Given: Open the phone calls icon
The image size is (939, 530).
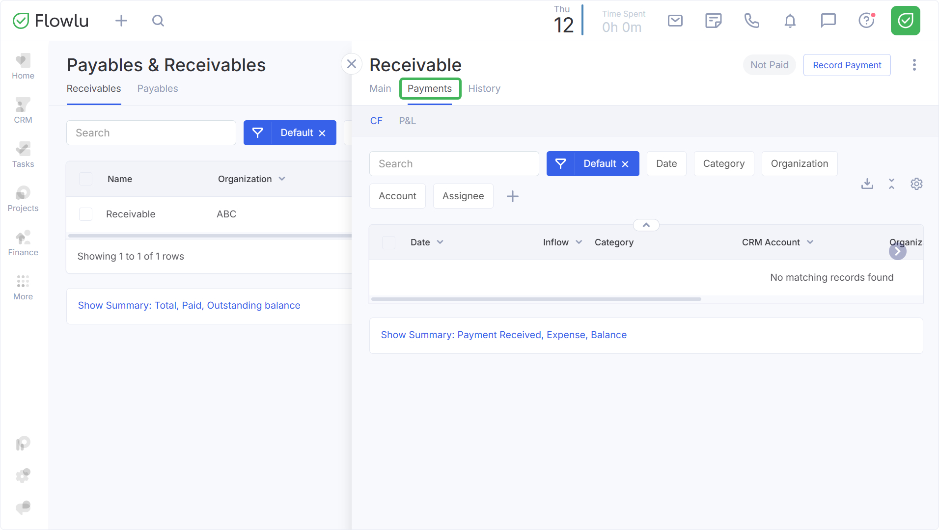Looking at the screenshot, I should [751, 21].
